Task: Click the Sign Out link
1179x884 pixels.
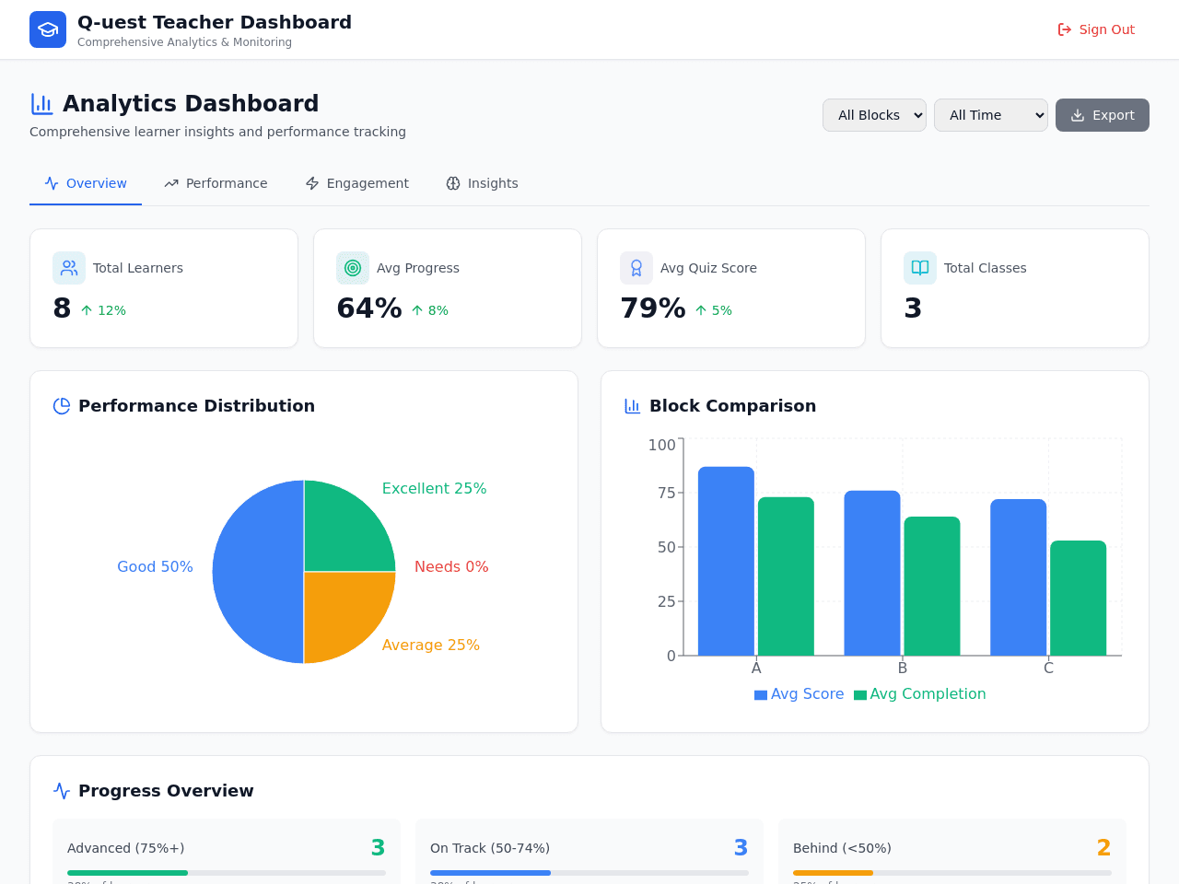Action: pos(1096,29)
